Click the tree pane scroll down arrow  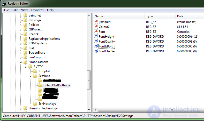(x=89, y=110)
